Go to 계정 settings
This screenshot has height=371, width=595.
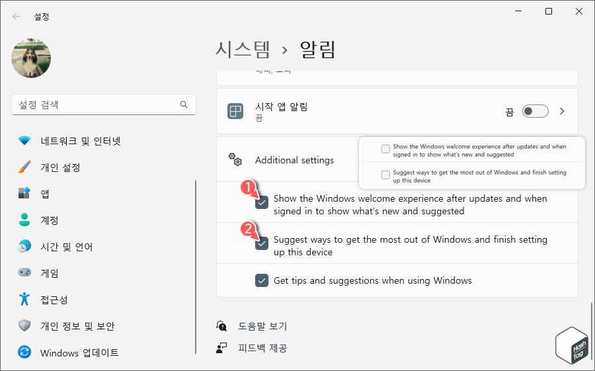50,220
